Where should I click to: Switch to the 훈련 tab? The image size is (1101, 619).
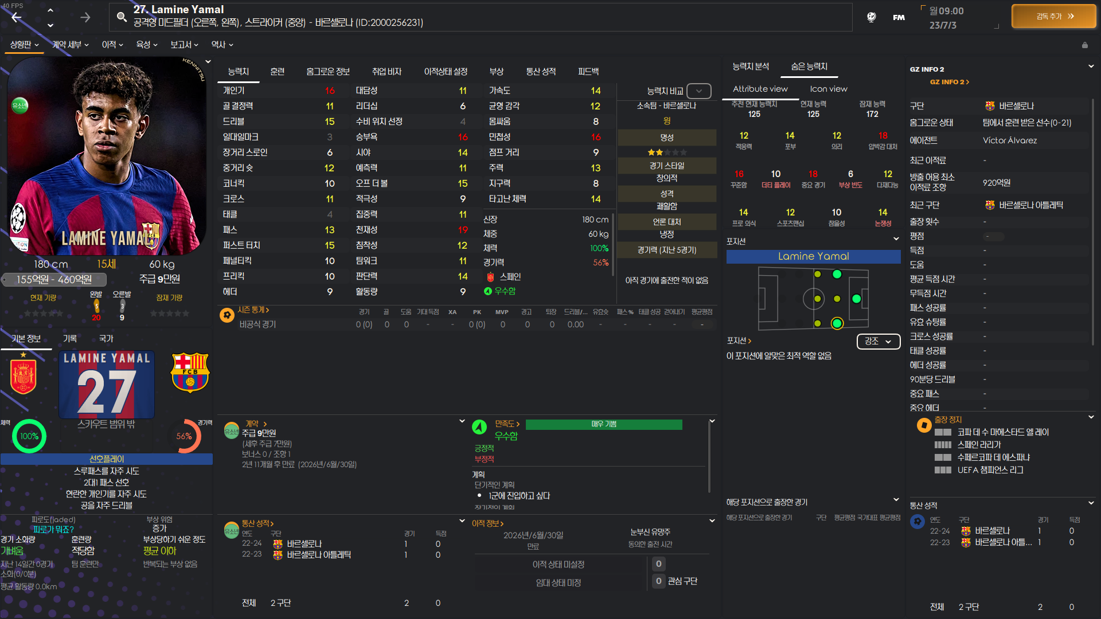tap(277, 72)
